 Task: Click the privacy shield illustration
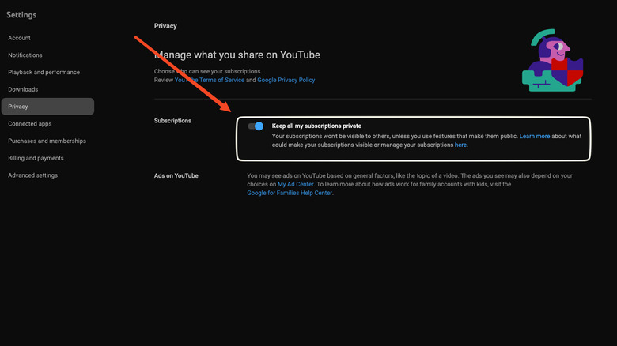[x=552, y=60]
